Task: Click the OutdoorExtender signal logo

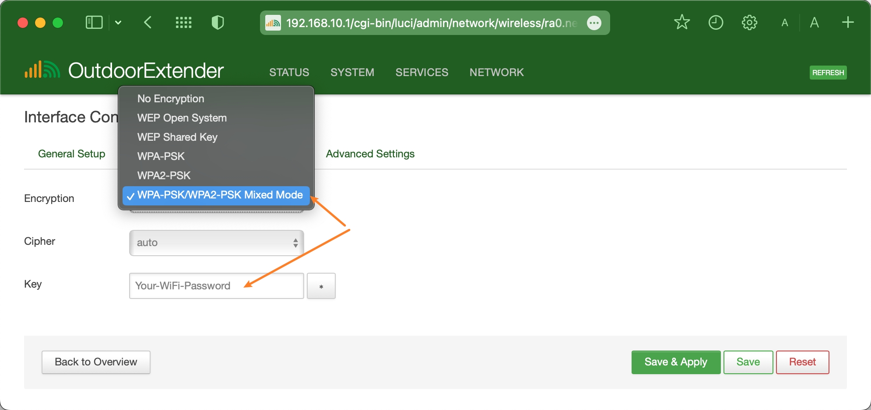Action: (42, 70)
